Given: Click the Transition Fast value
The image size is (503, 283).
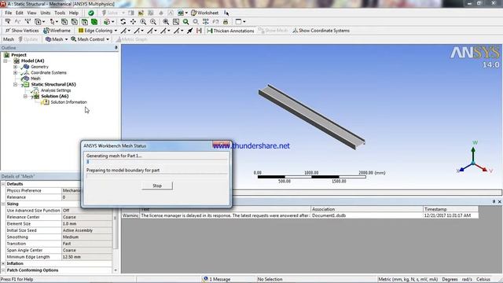Looking at the screenshot, I should click(86, 244).
